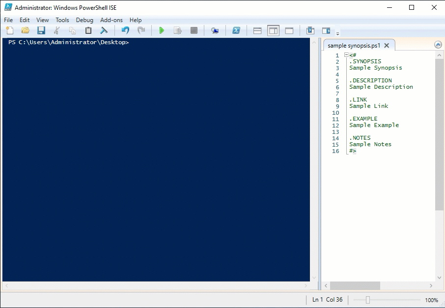Click the Copy icon in toolbar
Viewport: 445px width, 308px height.
point(73,30)
